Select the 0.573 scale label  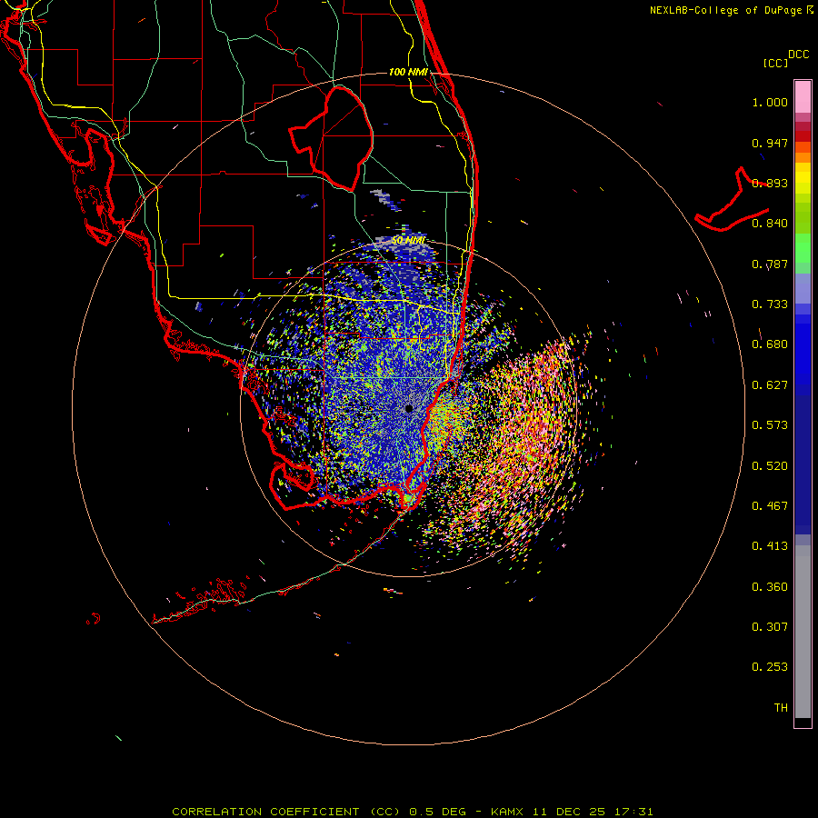770,425
